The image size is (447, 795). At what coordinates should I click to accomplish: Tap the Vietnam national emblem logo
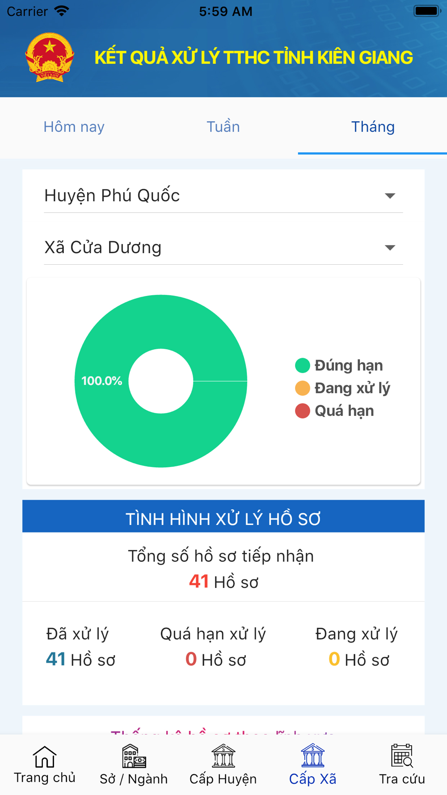[x=50, y=57]
